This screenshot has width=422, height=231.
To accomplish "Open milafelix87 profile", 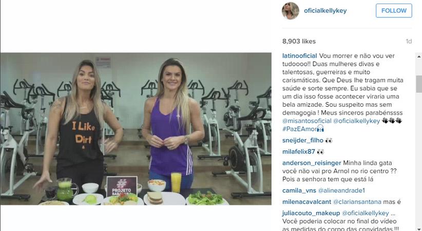I will click(298, 151).
